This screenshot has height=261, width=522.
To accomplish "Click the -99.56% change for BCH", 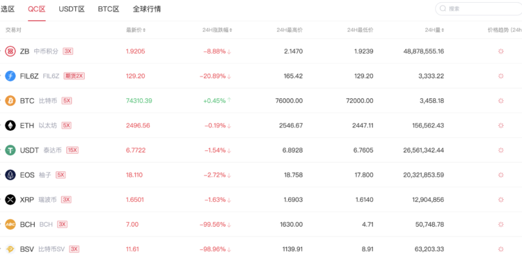I will click(x=213, y=224).
